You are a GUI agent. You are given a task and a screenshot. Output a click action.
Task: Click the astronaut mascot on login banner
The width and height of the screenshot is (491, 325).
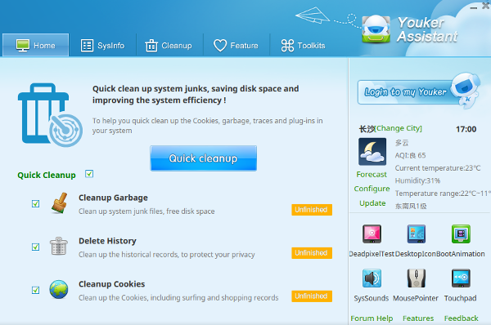(466, 90)
